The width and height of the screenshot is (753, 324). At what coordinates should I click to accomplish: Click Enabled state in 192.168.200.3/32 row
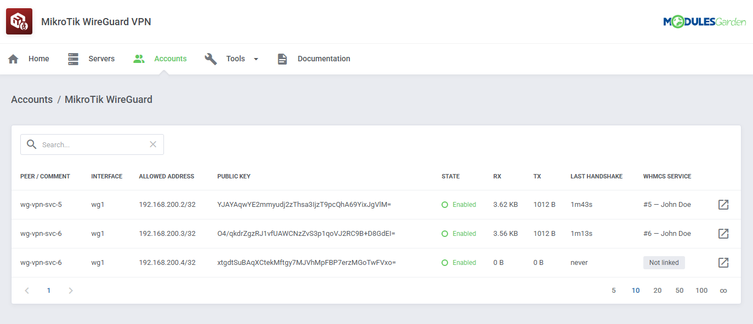(459, 234)
